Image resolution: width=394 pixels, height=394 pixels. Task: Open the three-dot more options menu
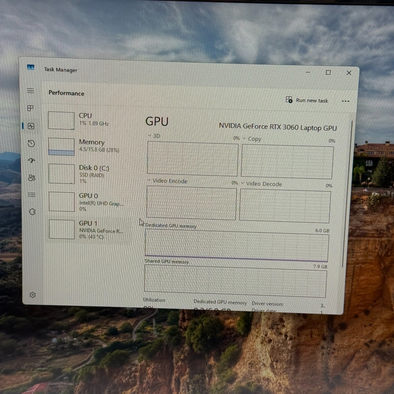click(x=345, y=101)
